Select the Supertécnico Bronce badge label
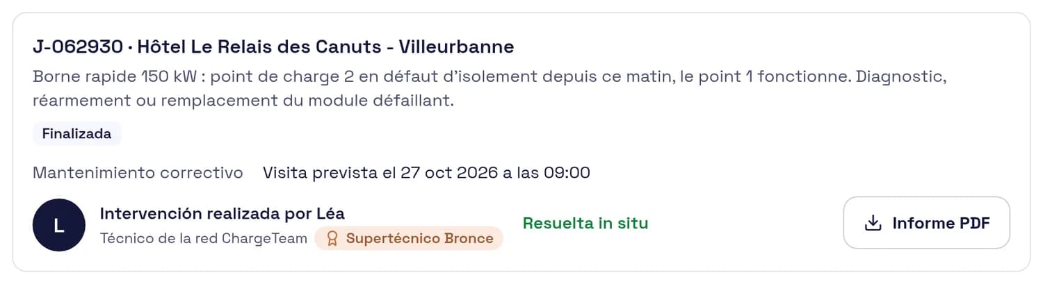The height and width of the screenshot is (284, 1043). click(409, 239)
